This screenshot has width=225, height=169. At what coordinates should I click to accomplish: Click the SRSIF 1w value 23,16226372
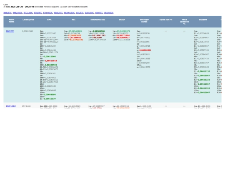(123, 31)
